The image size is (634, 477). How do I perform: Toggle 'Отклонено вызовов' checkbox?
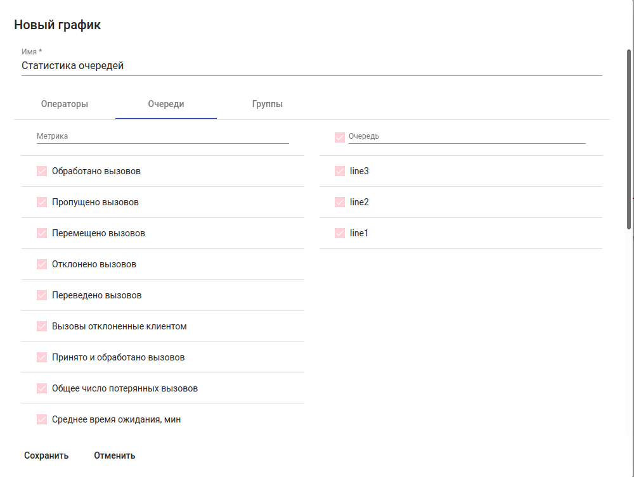tap(42, 264)
